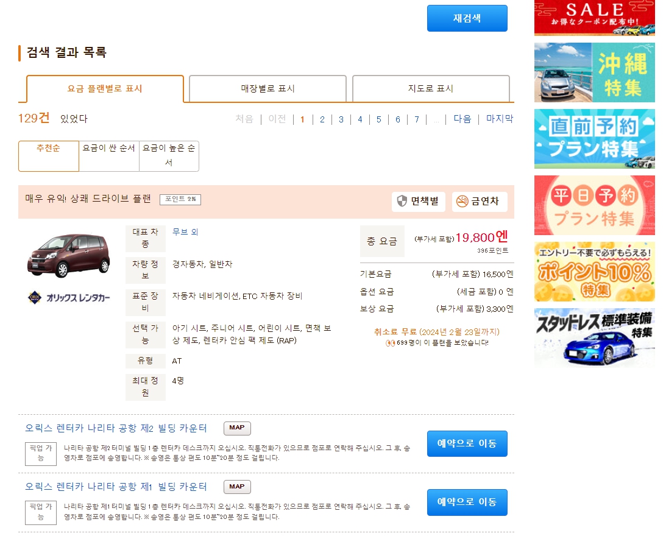Open the スタッドレス標準装備特集 banner
The height and width of the screenshot is (536, 666).
click(x=594, y=337)
